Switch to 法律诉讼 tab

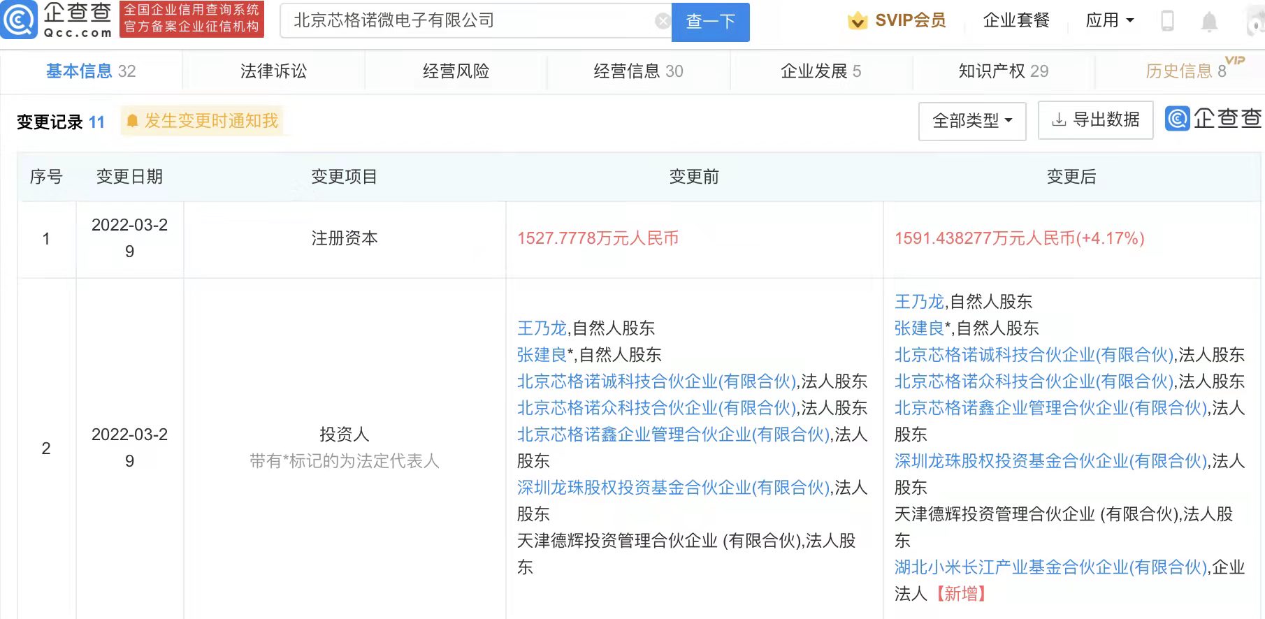point(273,71)
